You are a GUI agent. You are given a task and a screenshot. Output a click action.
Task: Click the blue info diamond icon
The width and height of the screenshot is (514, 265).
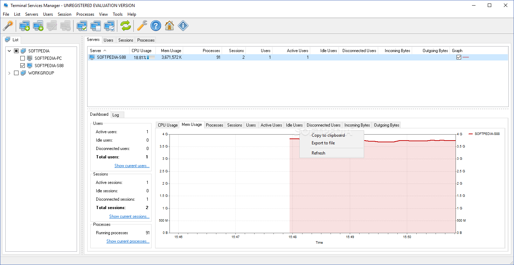click(183, 26)
